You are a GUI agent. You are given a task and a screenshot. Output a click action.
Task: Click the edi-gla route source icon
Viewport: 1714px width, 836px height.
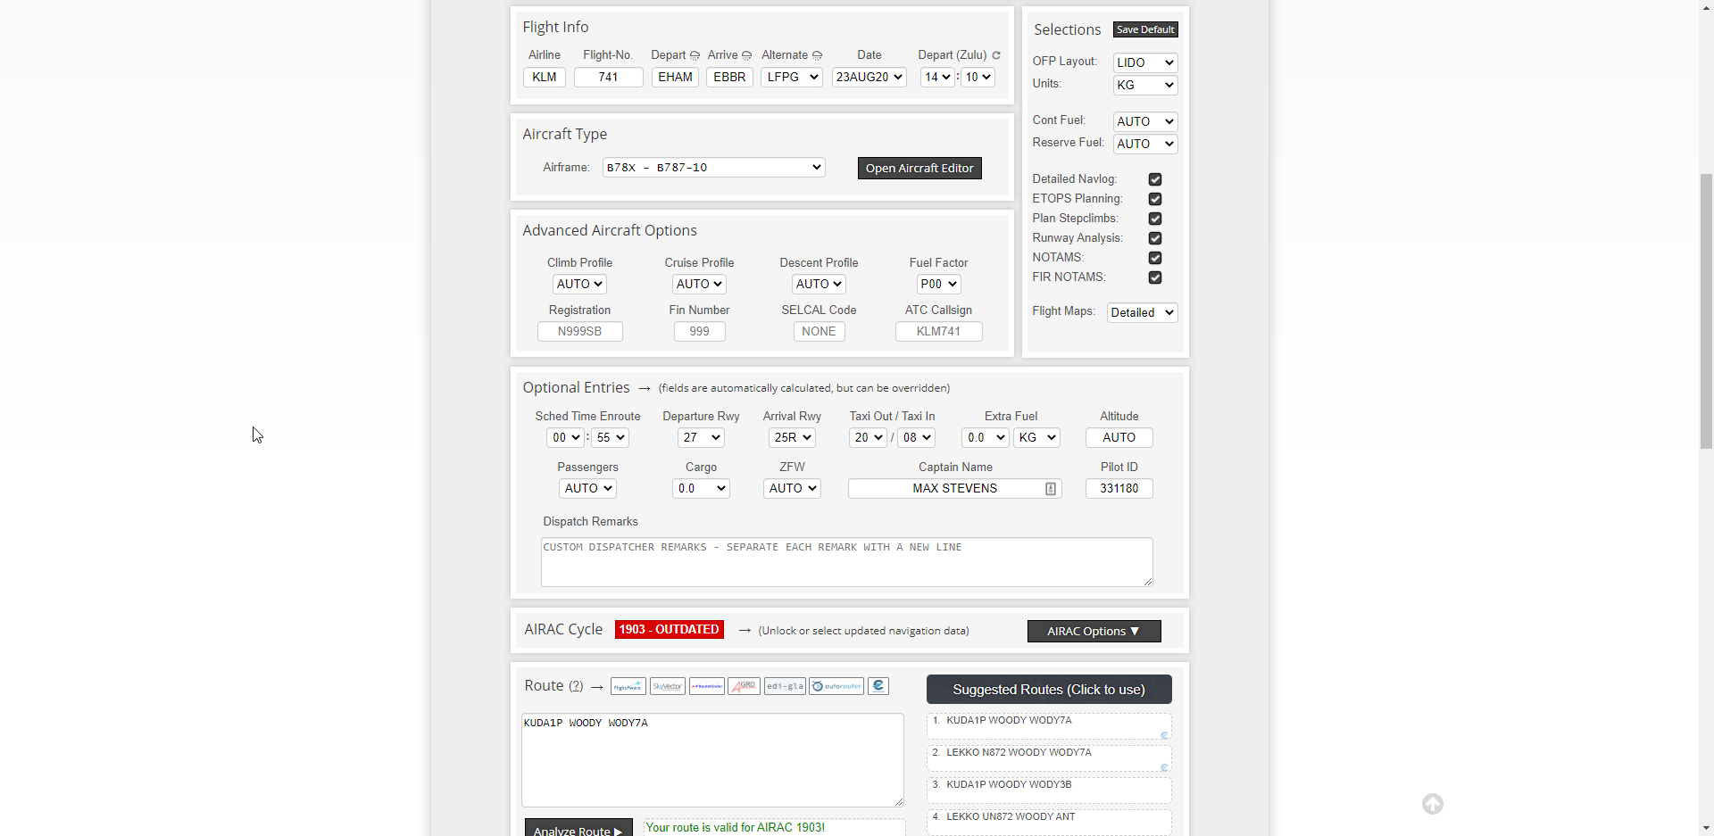coord(785,686)
